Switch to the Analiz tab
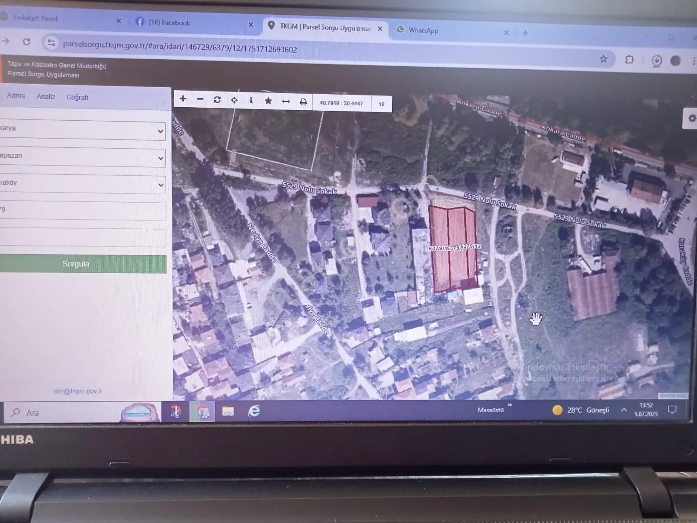The height and width of the screenshot is (523, 697). point(46,97)
